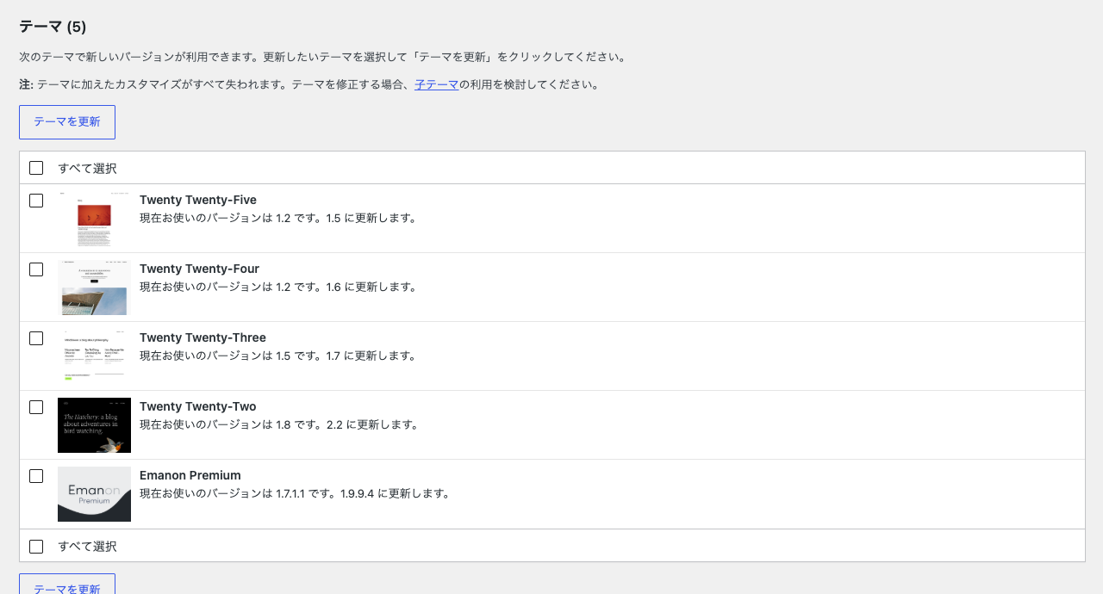The image size is (1103, 594).
Task: Open the 子テーマ link
Action: click(436, 84)
